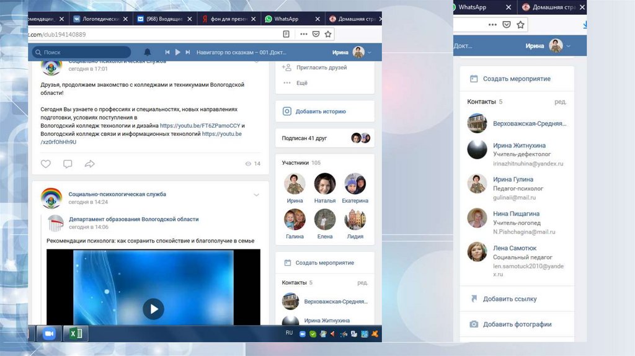Click Добавить фотографии with camera icon
The height and width of the screenshot is (356, 635).
[x=517, y=324]
